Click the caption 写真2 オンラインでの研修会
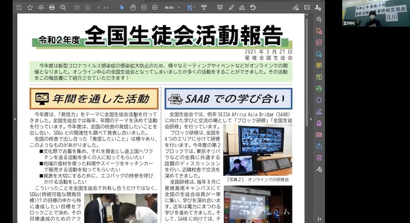 258,179
